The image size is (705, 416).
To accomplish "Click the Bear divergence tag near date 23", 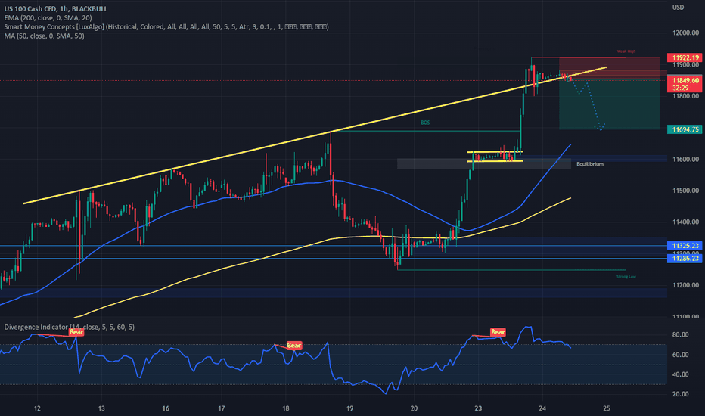I will pos(498,332).
